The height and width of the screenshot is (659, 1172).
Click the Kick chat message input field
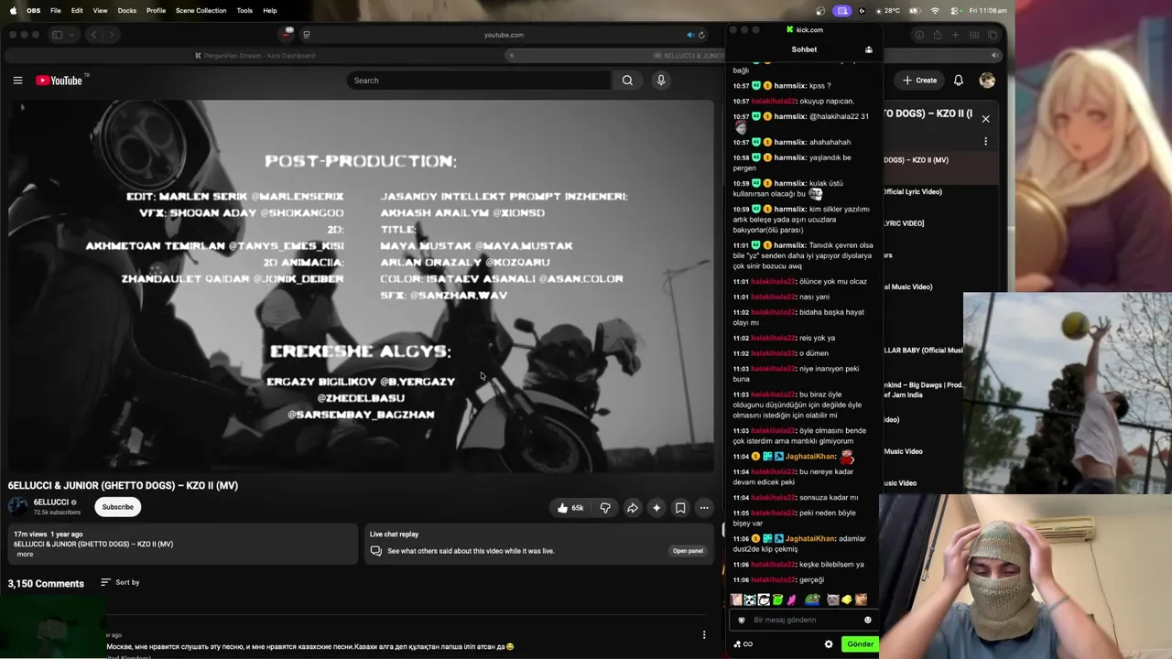(804, 620)
